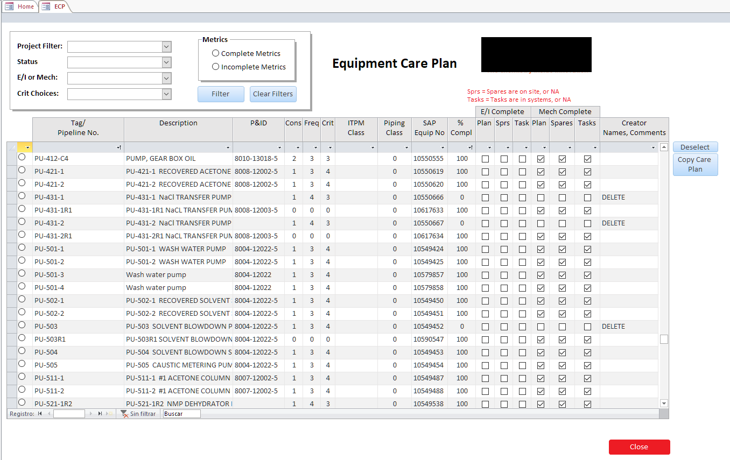Click the P&ID 8007-12002-5 cell for PU-511-1

coord(258,378)
